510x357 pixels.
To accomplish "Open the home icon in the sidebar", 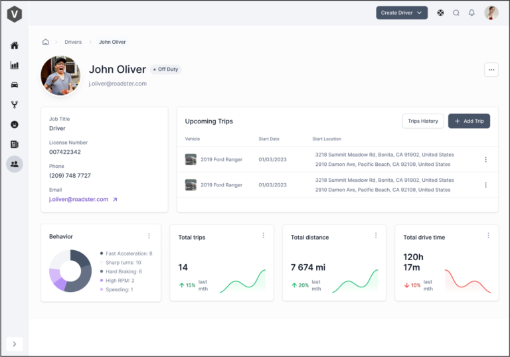I will (x=15, y=46).
